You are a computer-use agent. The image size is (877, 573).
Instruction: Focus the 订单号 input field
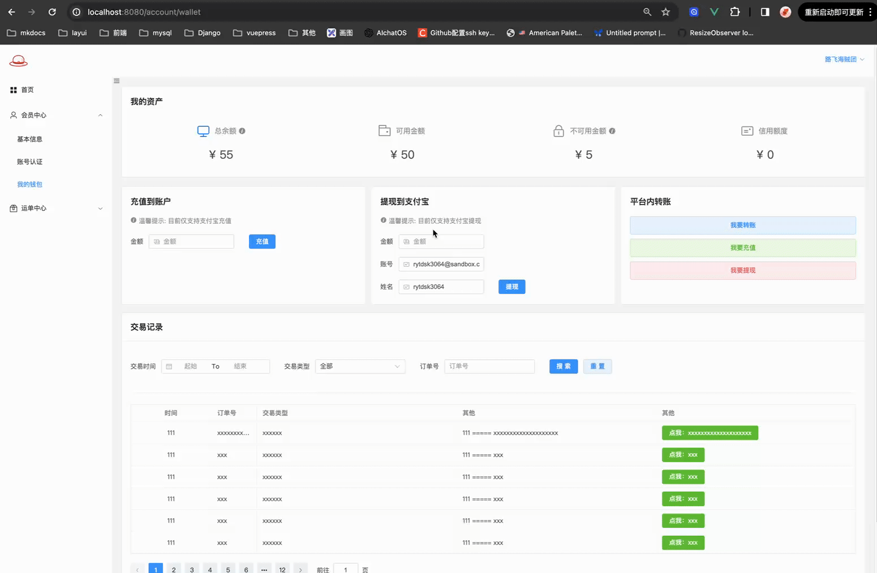point(489,366)
